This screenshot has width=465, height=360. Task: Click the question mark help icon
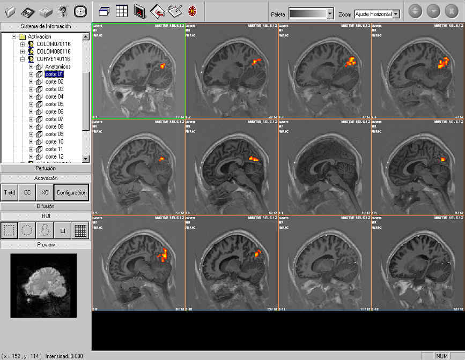(63, 11)
